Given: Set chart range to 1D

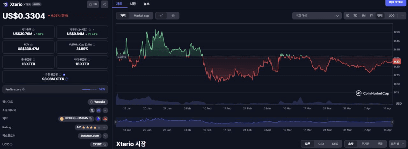Looking at the screenshot, I should tap(347, 16).
